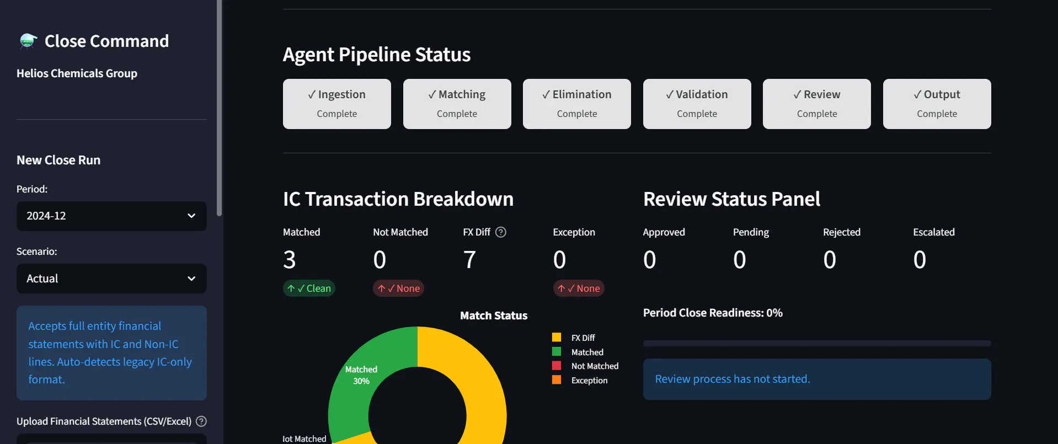
Task: Toggle the FX Diff yellow legend swatch
Action: tap(557, 337)
